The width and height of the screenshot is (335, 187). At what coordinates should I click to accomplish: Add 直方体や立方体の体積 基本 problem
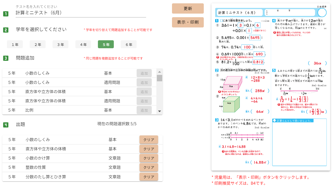coord(144,92)
